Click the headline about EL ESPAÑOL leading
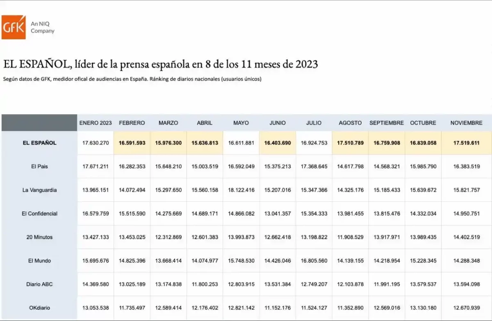 160,64
